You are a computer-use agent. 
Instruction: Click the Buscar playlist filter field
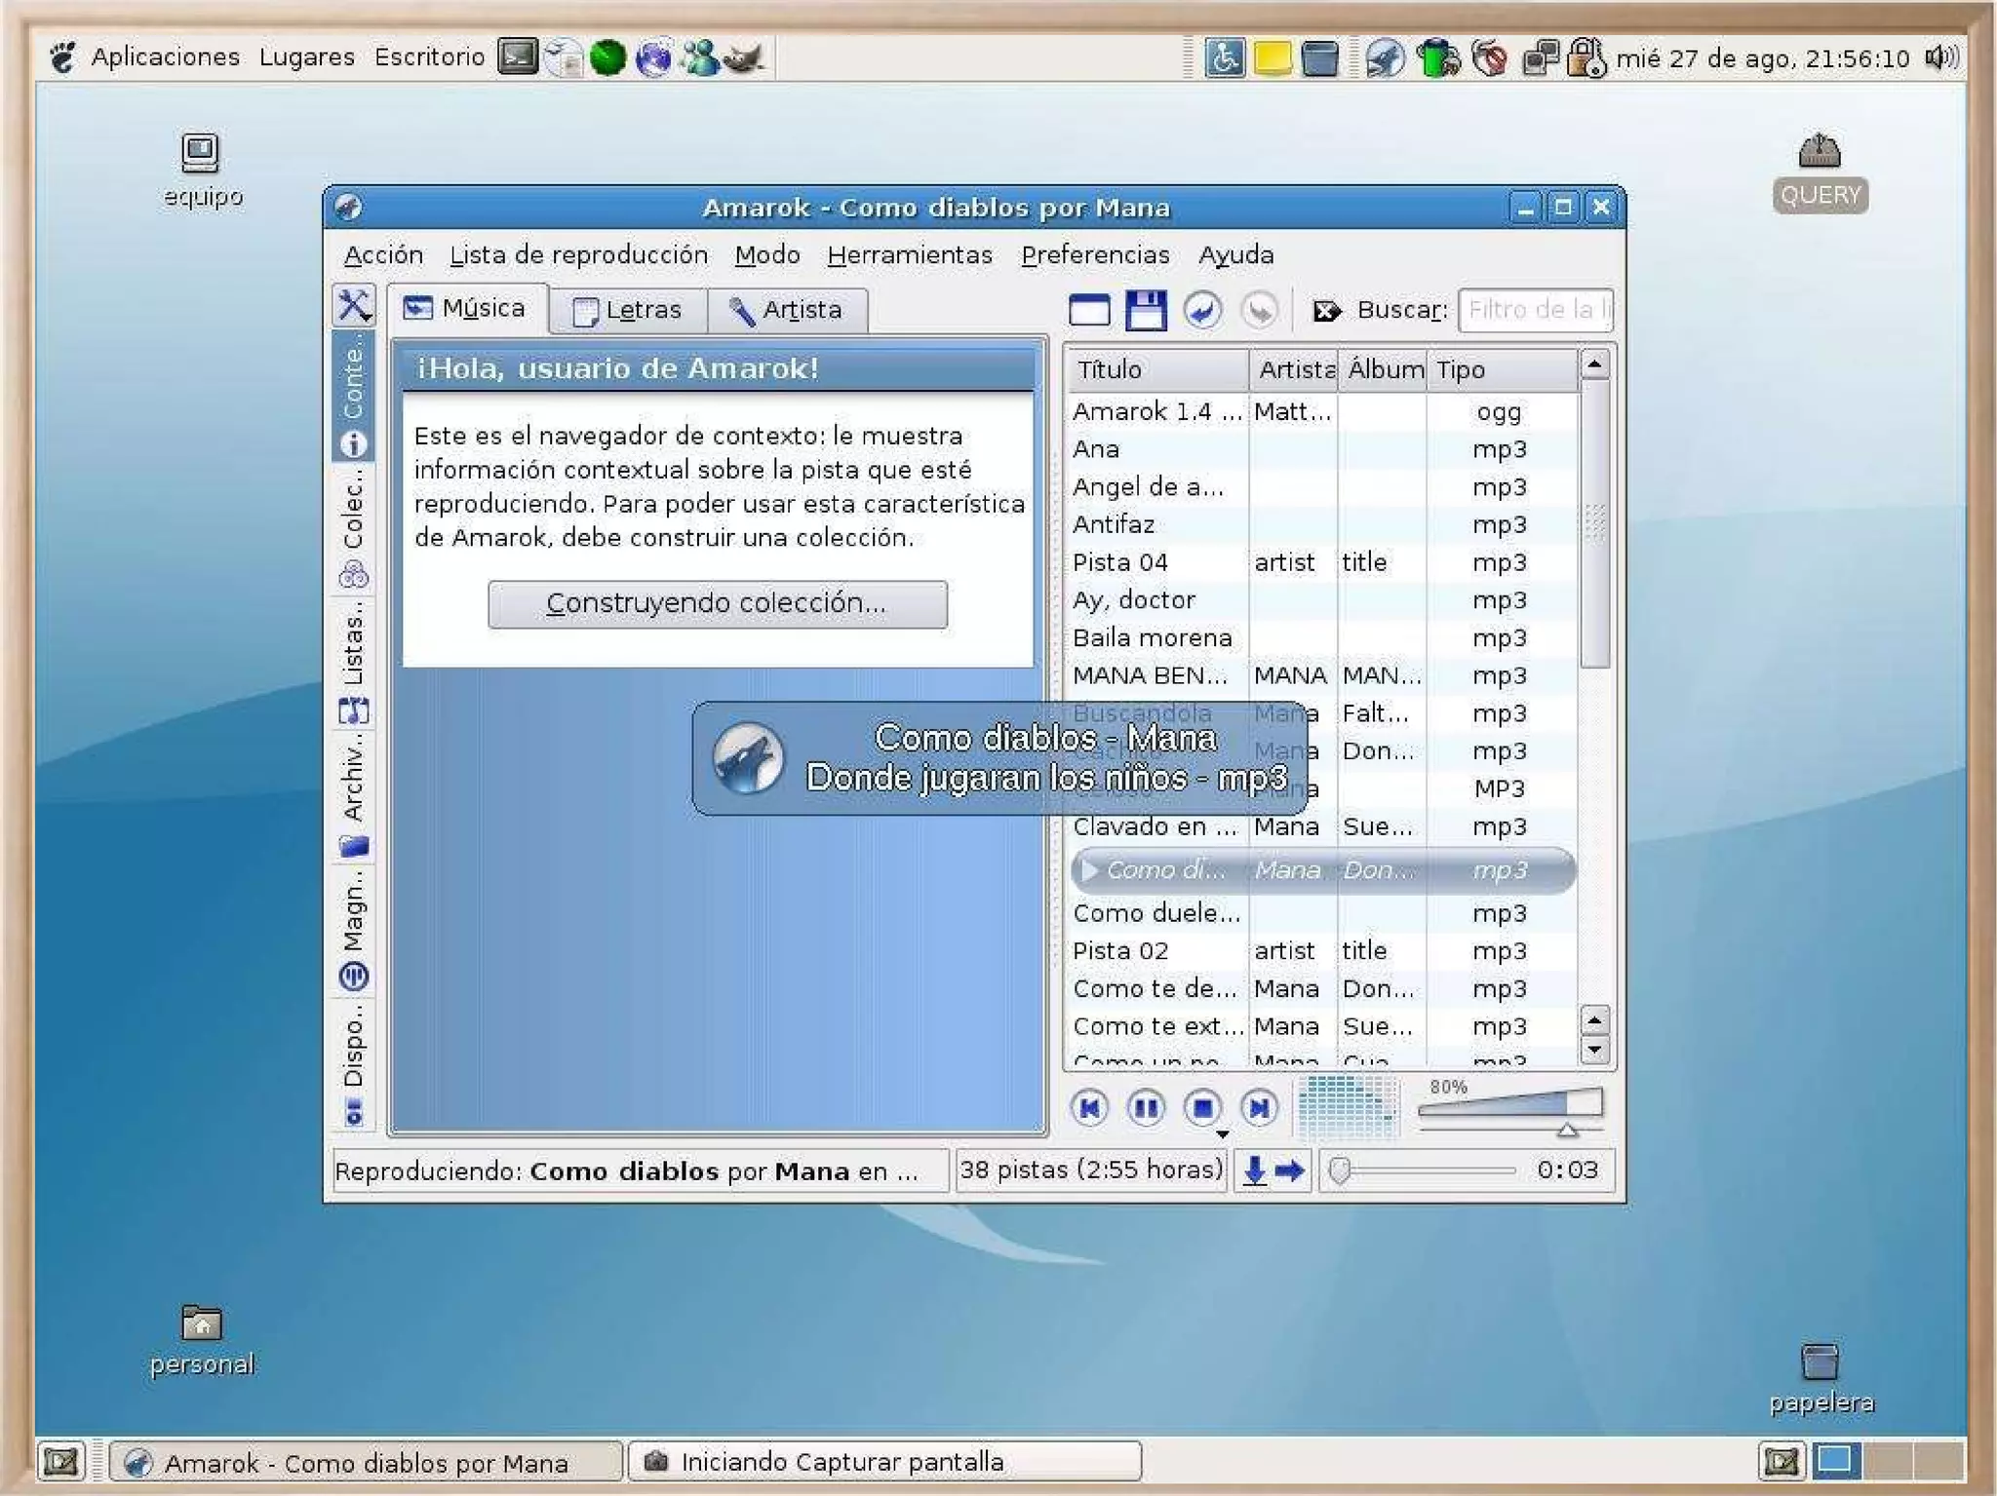tap(1536, 310)
